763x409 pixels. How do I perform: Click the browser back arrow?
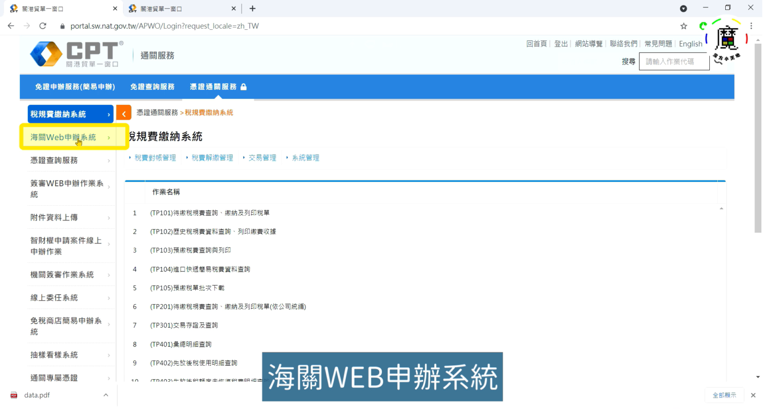tap(11, 26)
